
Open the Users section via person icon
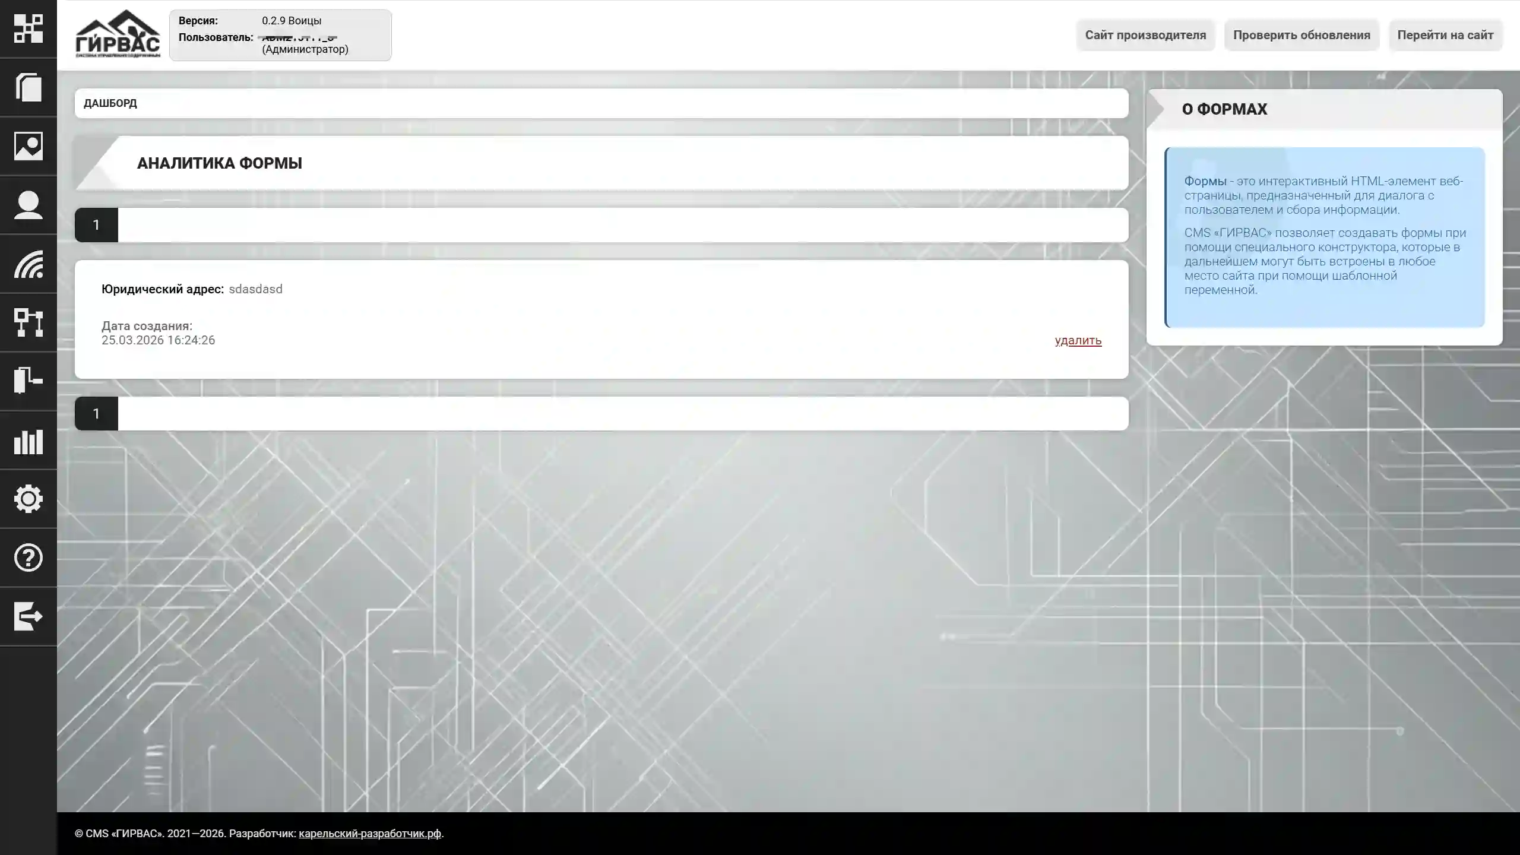[28, 205]
